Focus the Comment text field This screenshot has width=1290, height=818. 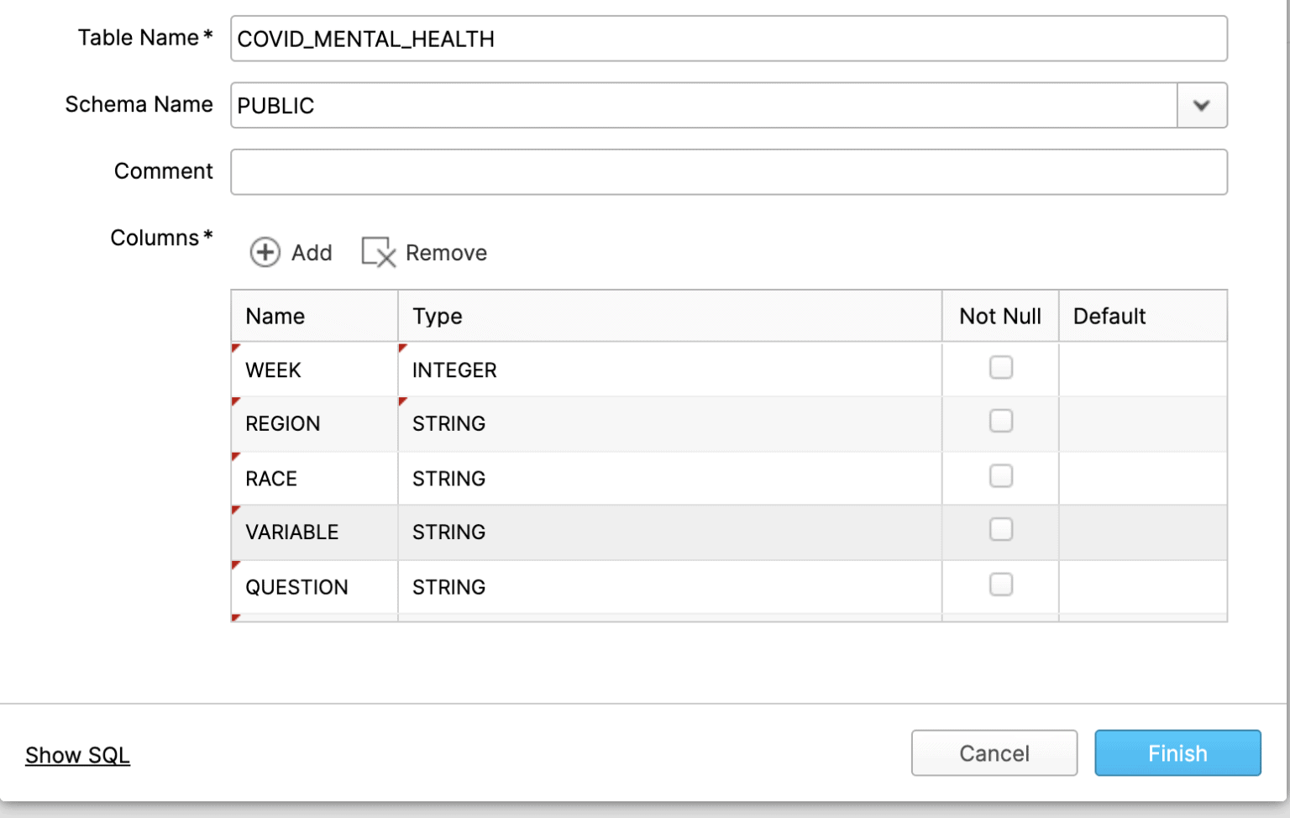(728, 172)
